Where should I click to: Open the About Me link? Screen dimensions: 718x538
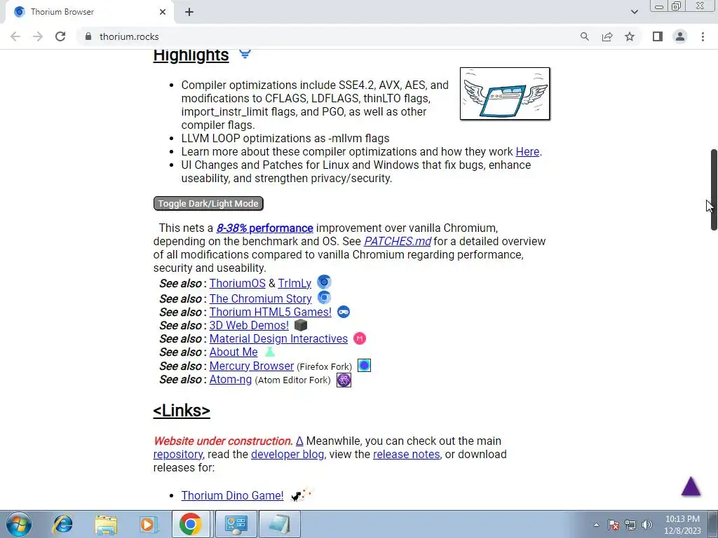(233, 352)
